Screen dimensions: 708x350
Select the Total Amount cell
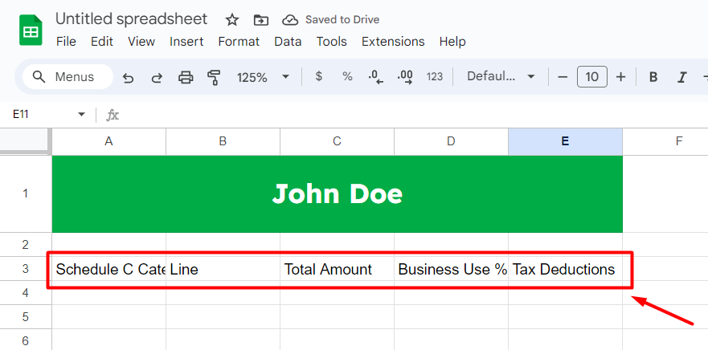(x=338, y=269)
